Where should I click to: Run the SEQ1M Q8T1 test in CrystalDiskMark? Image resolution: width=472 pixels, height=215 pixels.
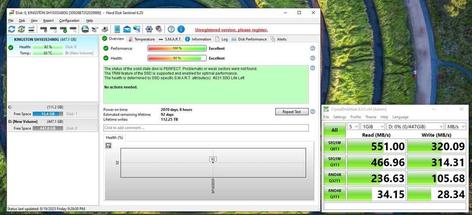[x=335, y=146]
